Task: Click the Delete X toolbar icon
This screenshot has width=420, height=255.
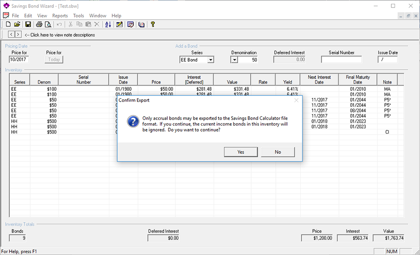Action: click(x=97, y=24)
